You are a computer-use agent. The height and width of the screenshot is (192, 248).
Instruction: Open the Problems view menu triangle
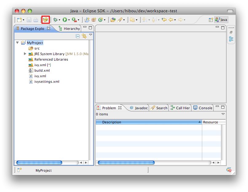click(223, 114)
